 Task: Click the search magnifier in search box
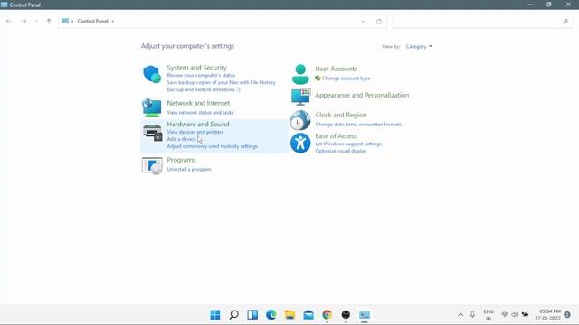coord(565,22)
